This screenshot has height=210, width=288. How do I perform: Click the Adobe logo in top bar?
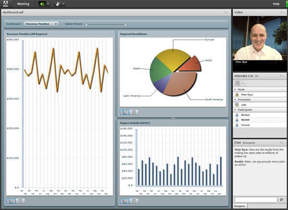[x=4, y=4]
